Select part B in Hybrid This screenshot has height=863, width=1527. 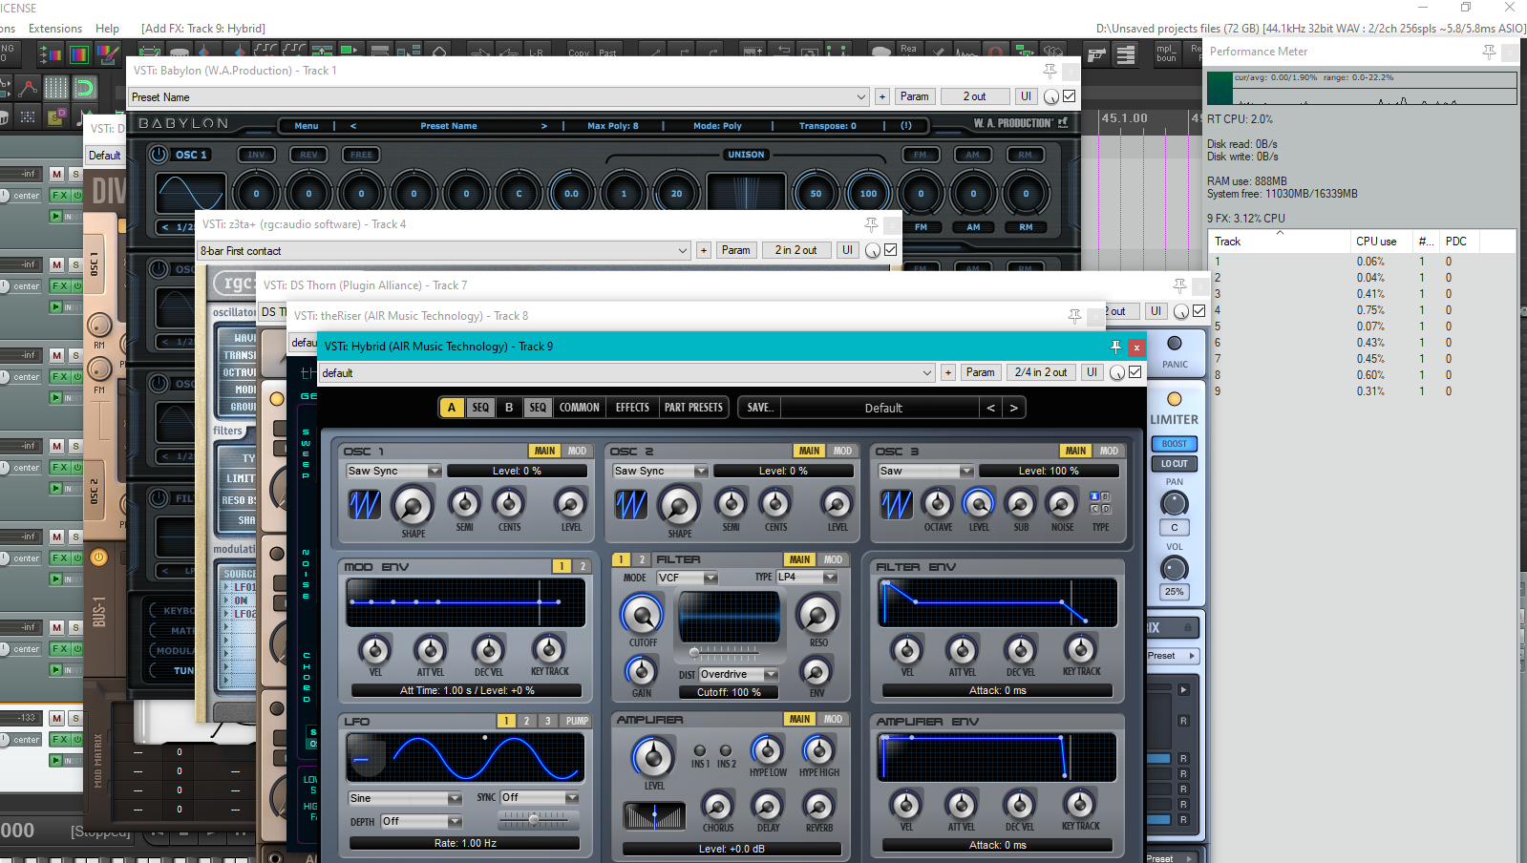tap(509, 408)
